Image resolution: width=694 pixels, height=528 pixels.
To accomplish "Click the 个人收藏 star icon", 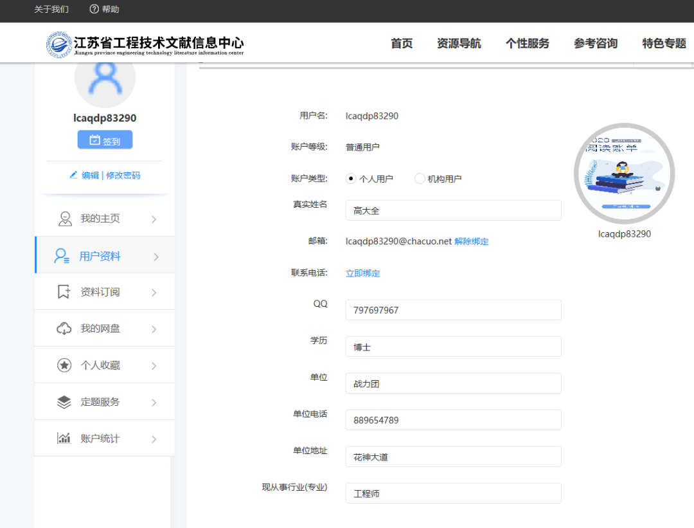I will [x=63, y=365].
